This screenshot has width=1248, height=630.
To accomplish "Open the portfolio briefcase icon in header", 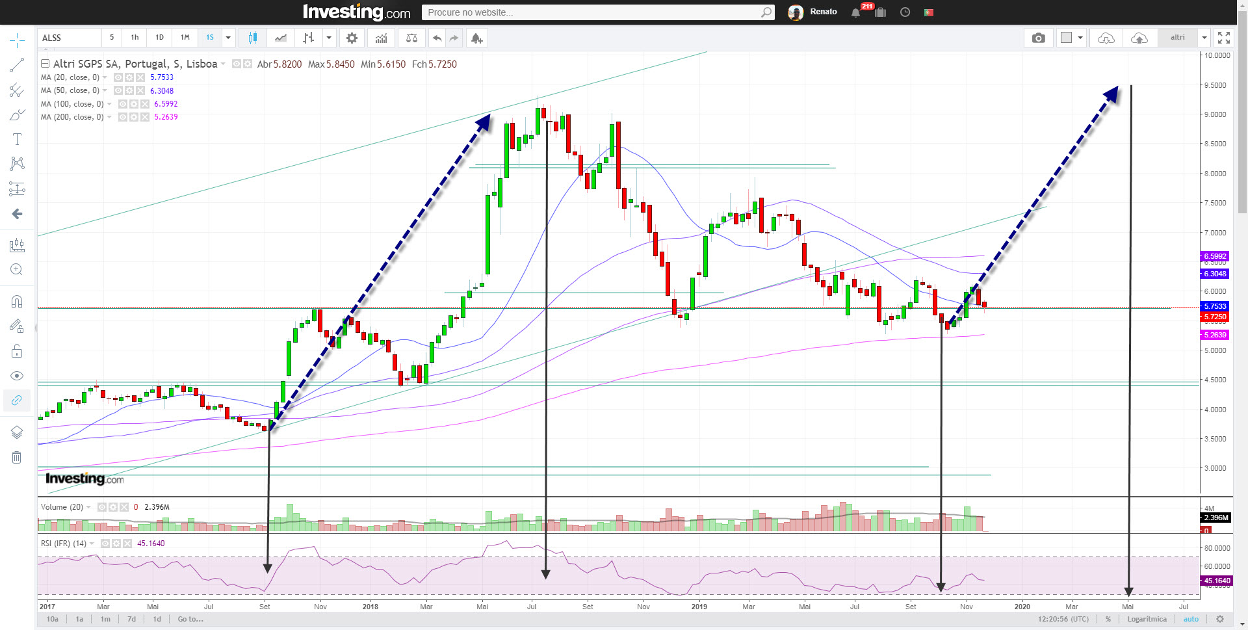I will click(881, 12).
